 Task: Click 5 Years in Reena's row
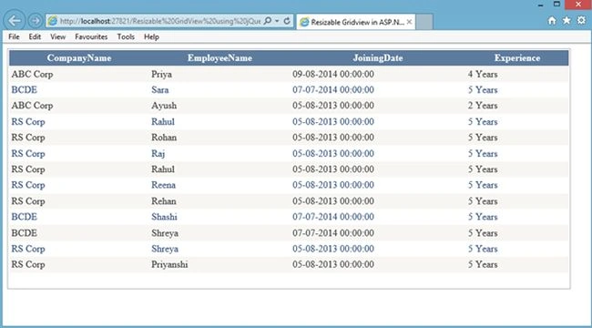[x=483, y=185]
